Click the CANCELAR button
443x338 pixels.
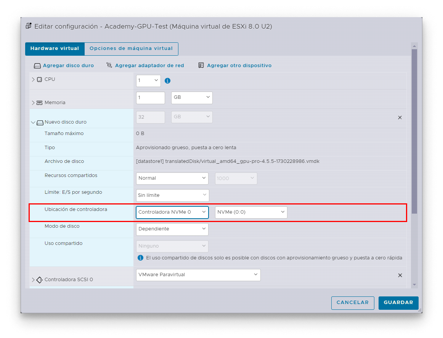point(353,303)
